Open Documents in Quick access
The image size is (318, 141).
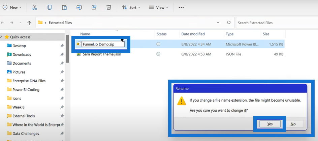pyautogui.click(x=22, y=63)
